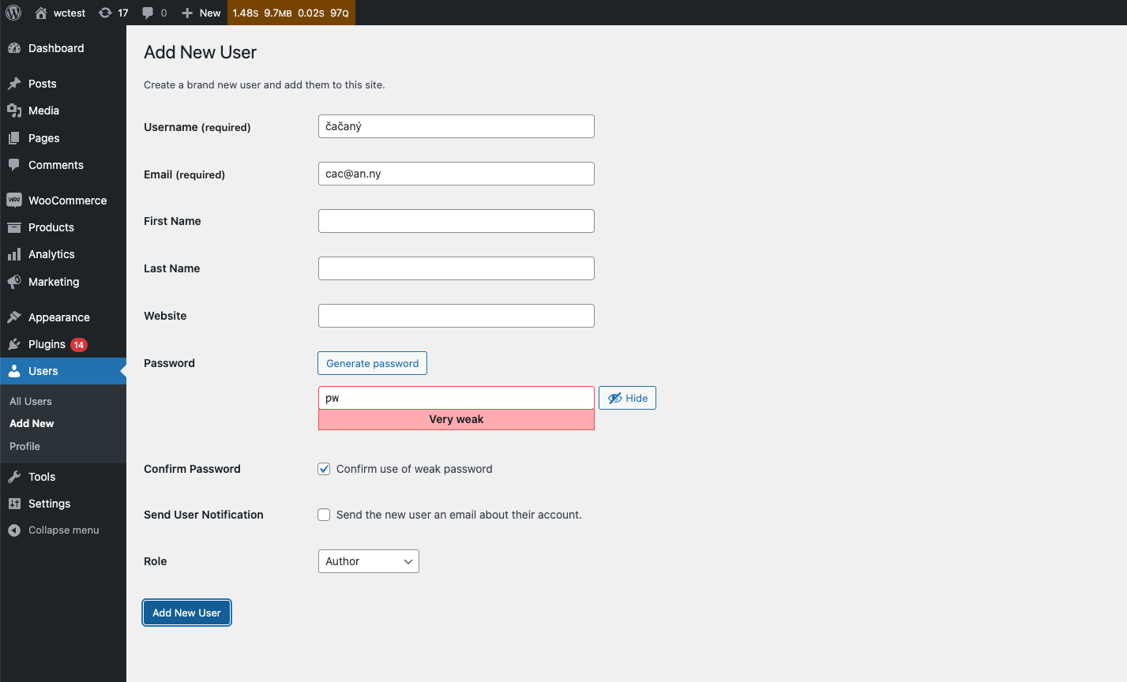This screenshot has height=682, width=1127.
Task: Submit with the Add New User button
Action: (186, 613)
